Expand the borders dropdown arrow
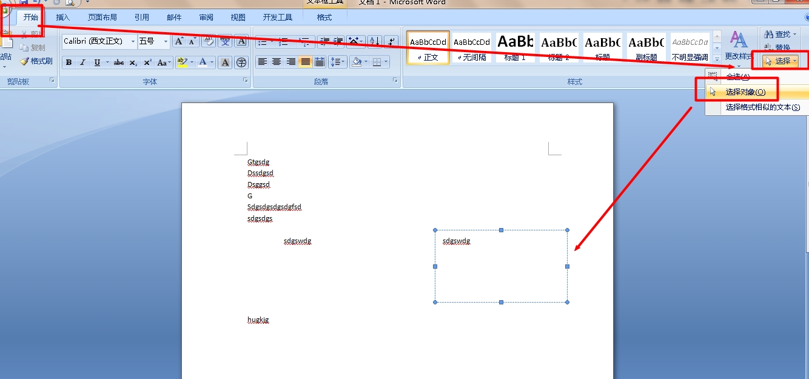The width and height of the screenshot is (809, 379). 386,62
